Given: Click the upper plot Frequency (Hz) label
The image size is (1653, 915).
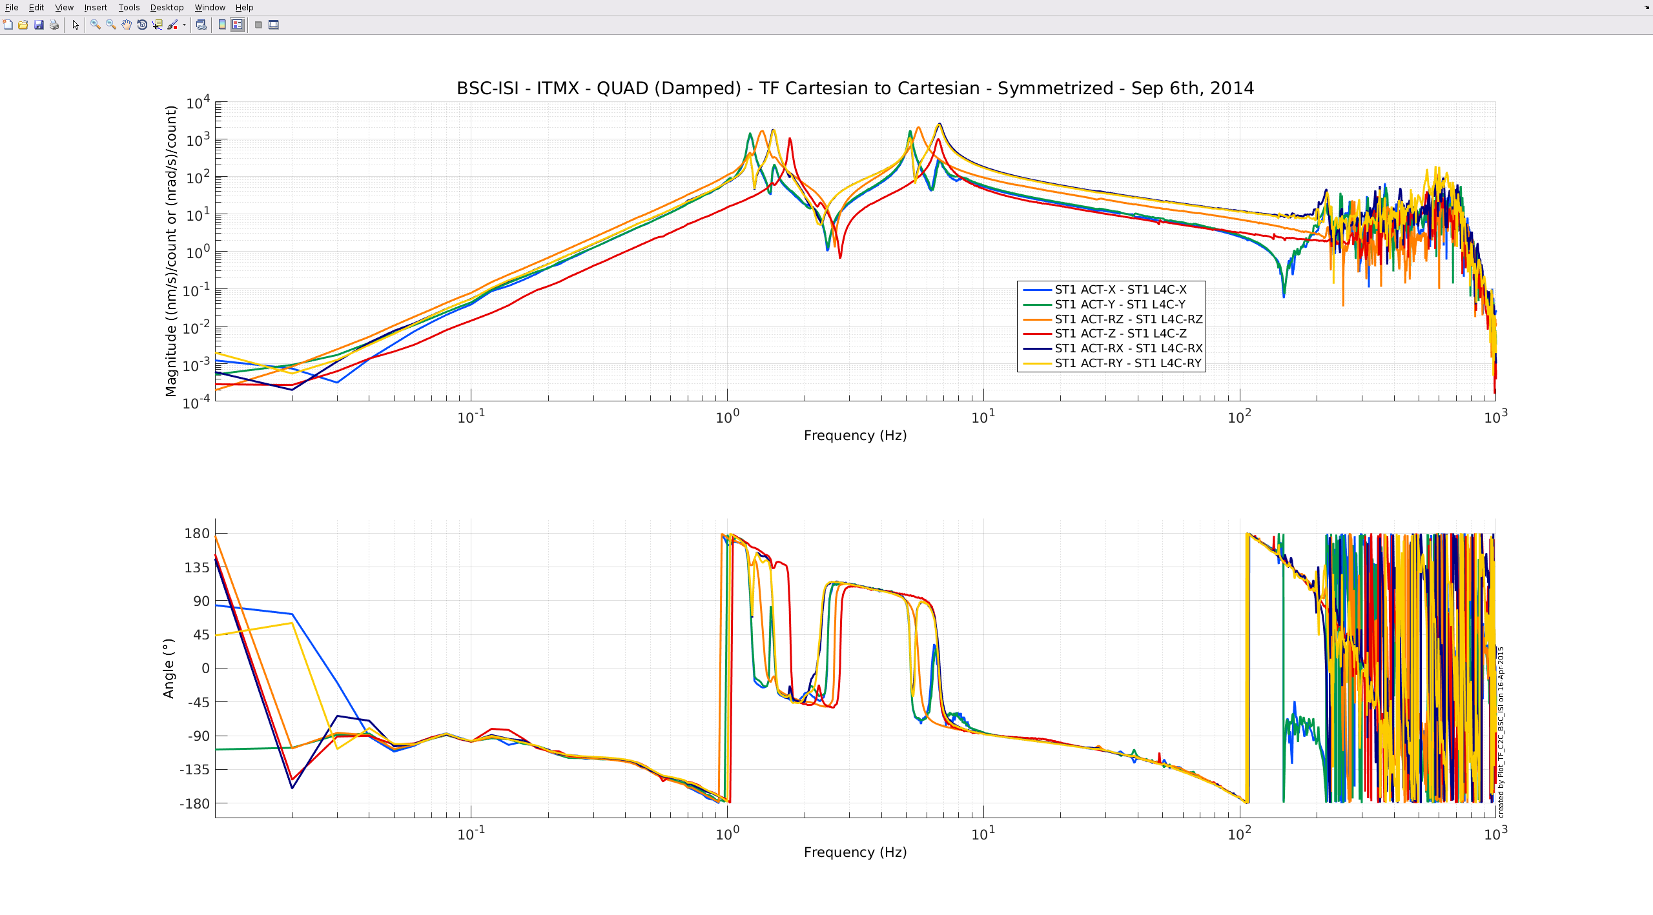Looking at the screenshot, I should tap(855, 436).
